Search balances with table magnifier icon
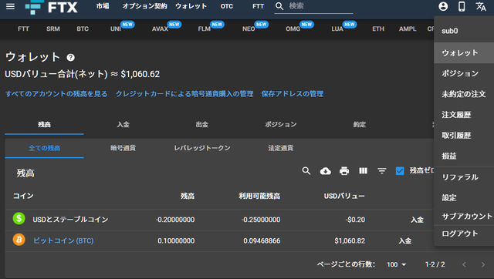Viewport: 494px width, 279px height. (306, 171)
